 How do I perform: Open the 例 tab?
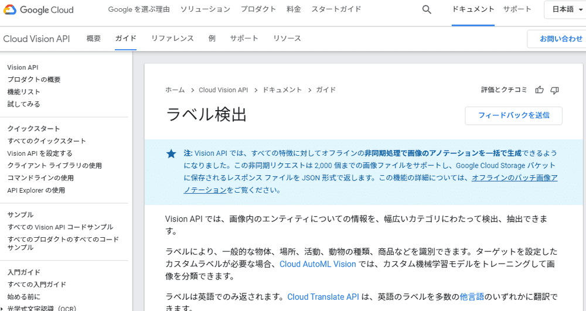[x=212, y=39]
